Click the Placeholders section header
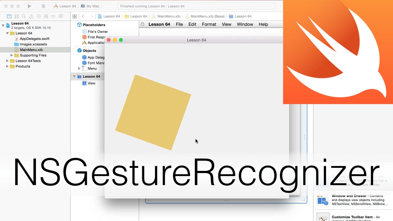Screen dimensions: 393x221 pyautogui.click(x=91, y=25)
